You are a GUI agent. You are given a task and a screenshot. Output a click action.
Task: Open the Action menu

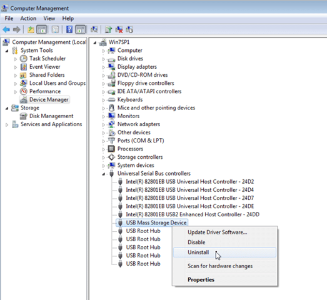pos(28,18)
